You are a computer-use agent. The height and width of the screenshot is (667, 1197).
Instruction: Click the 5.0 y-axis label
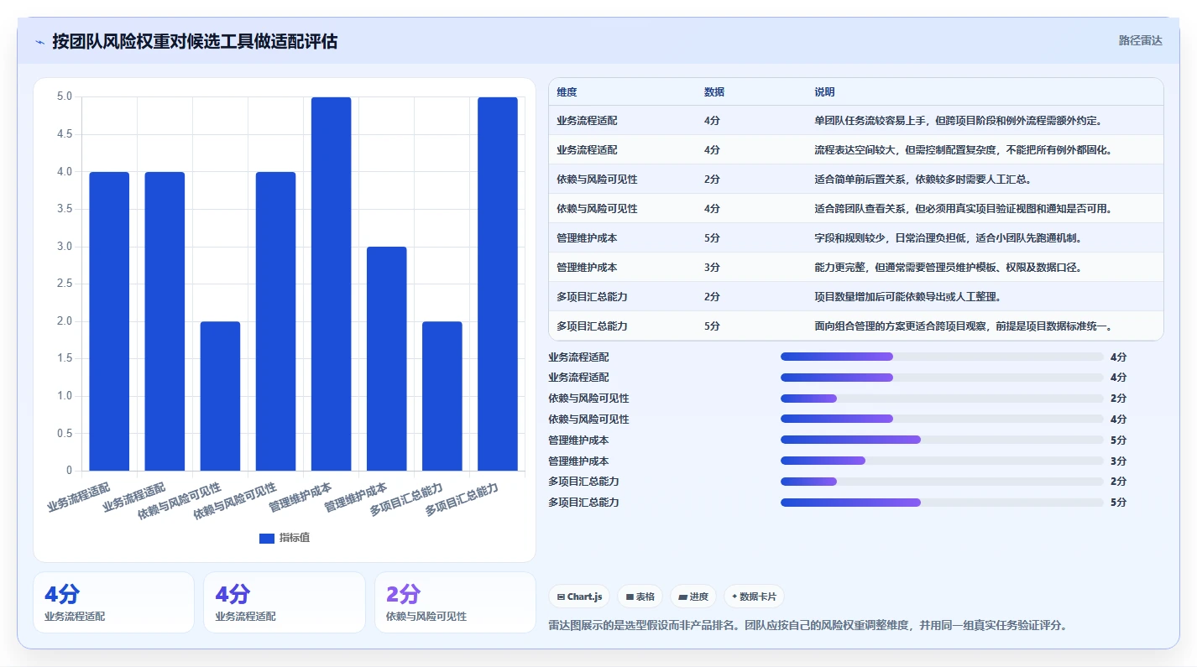(65, 97)
